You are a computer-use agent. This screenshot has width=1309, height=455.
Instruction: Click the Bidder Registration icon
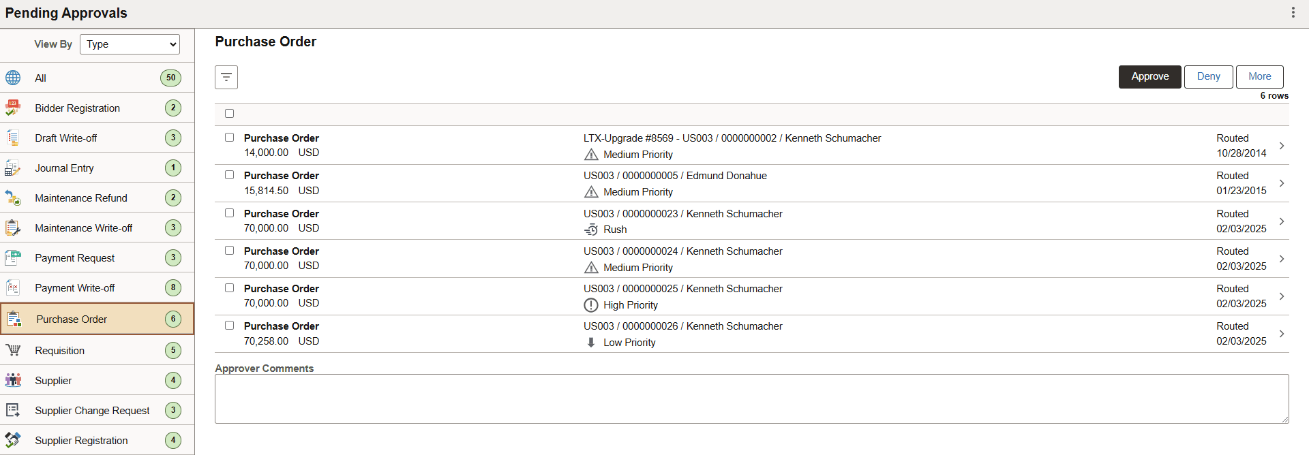point(14,107)
